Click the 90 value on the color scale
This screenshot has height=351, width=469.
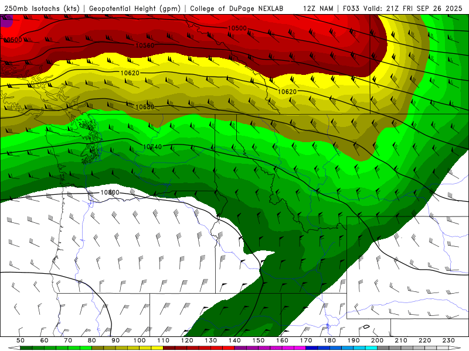115,340
